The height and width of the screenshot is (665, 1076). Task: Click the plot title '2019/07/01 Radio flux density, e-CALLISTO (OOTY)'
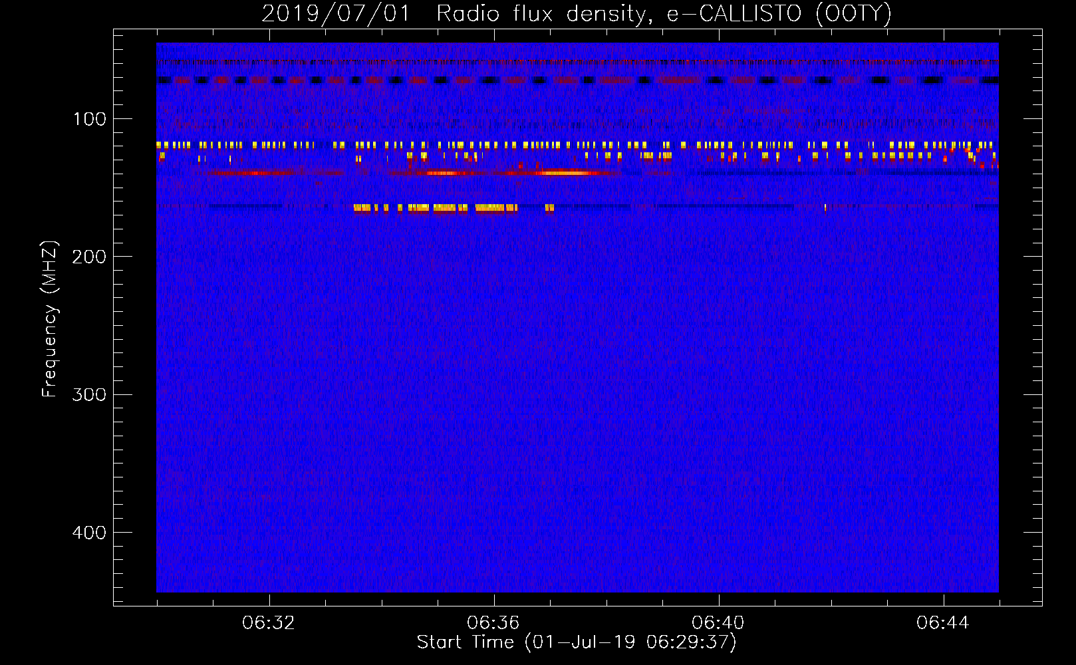[577, 14]
